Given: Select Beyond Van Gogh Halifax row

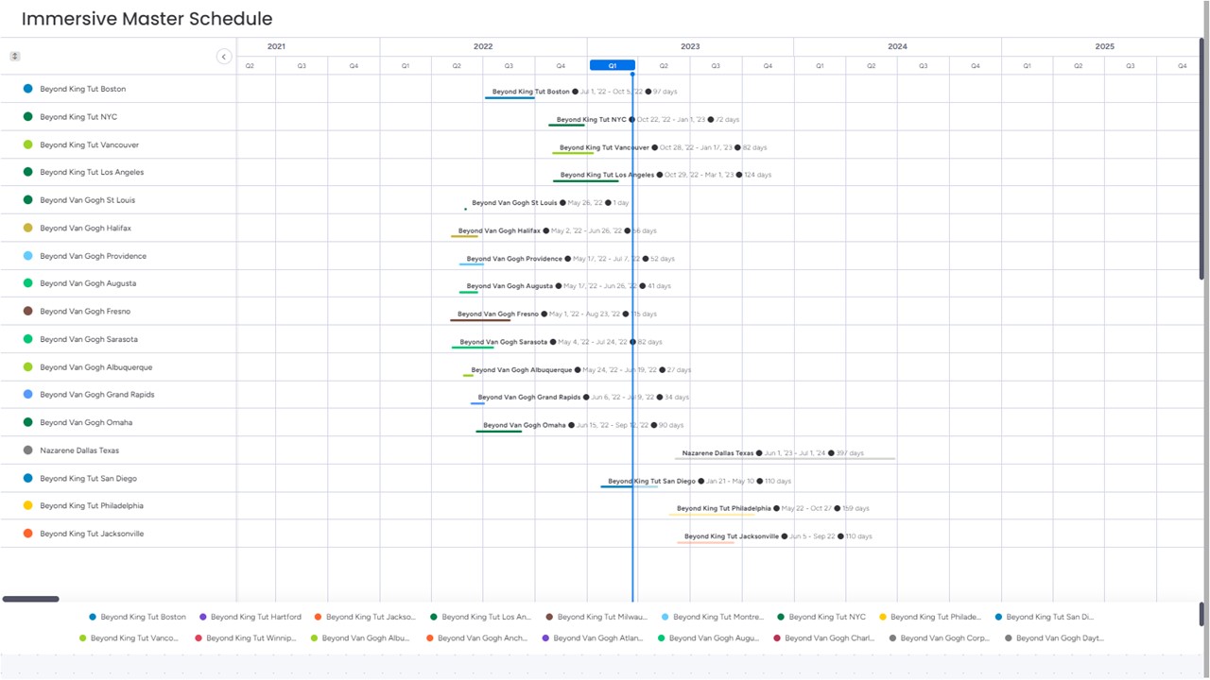Looking at the screenshot, I should point(118,228).
